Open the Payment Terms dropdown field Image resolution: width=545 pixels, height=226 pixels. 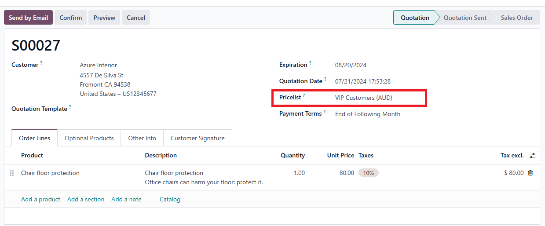pos(367,114)
